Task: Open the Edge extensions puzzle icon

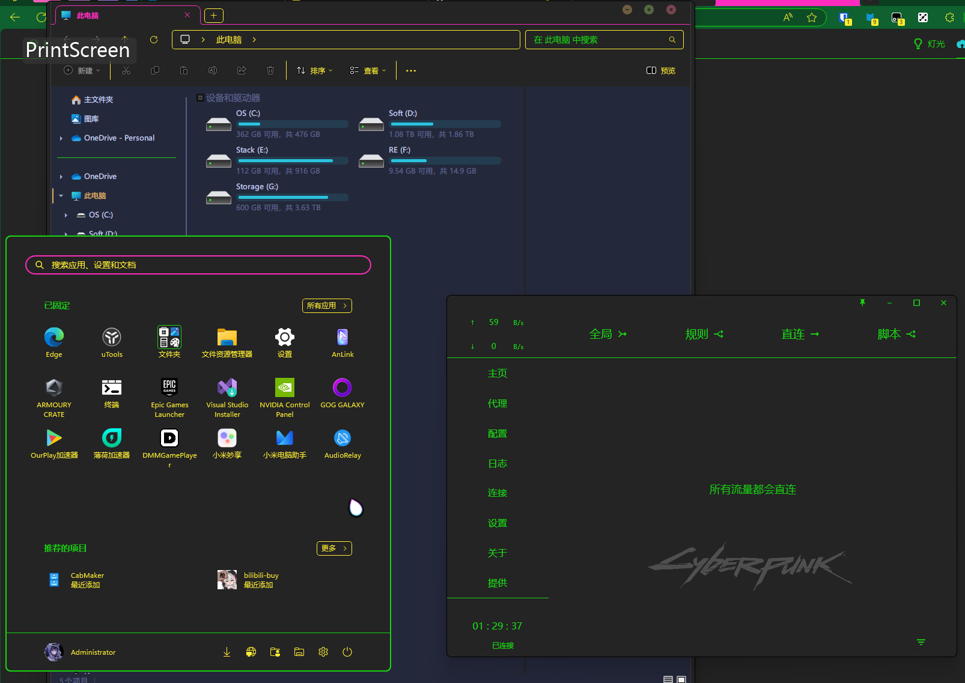Action: (949, 17)
